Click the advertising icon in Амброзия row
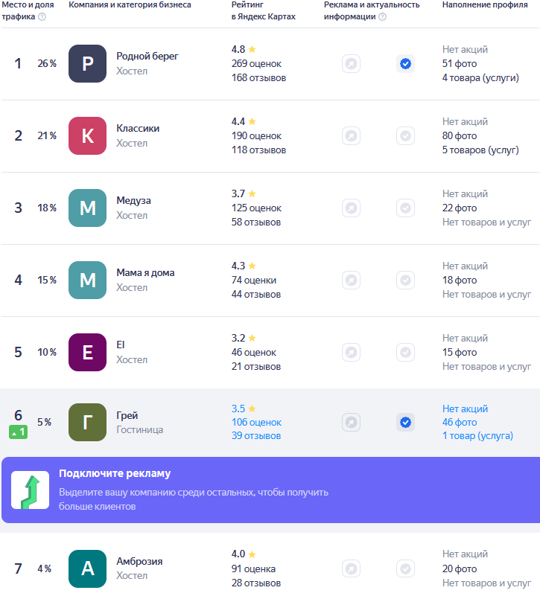Screen dimensions: 540x599 pos(351,569)
